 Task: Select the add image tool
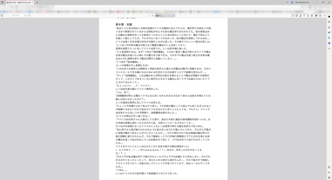pos(312,16)
